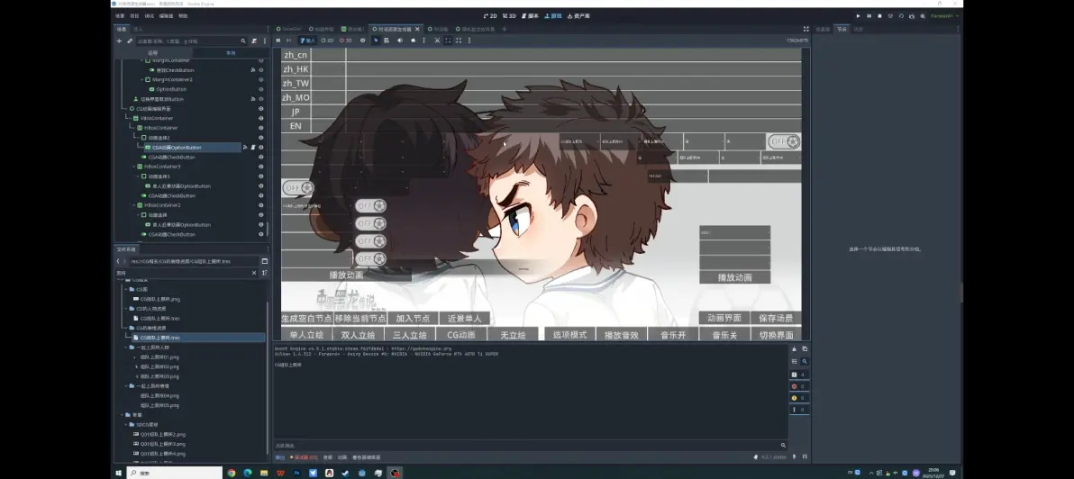Hide the HBoxContainer2 node
Screen dimensions: 1074x479
(261, 205)
